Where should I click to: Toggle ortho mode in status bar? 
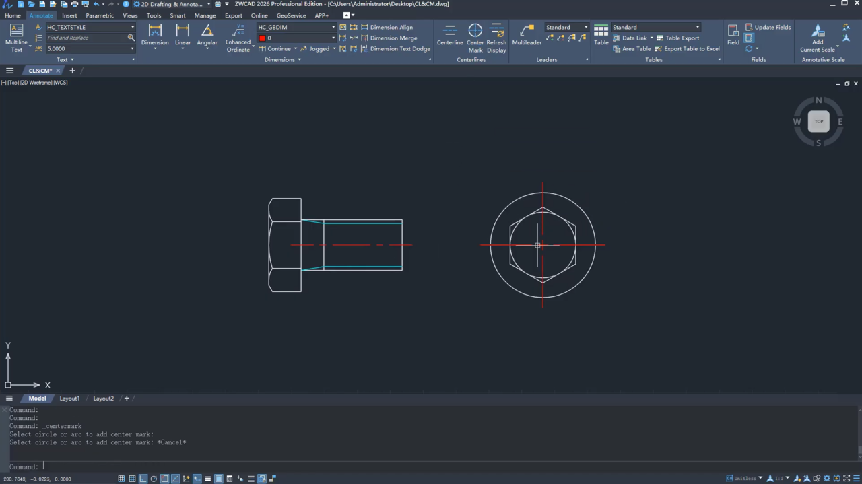tap(143, 479)
